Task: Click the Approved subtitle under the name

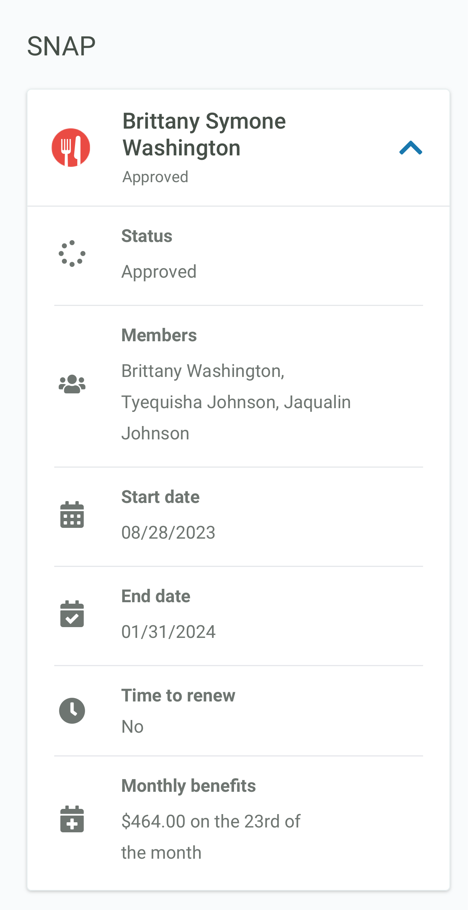Action: pyautogui.click(x=155, y=177)
